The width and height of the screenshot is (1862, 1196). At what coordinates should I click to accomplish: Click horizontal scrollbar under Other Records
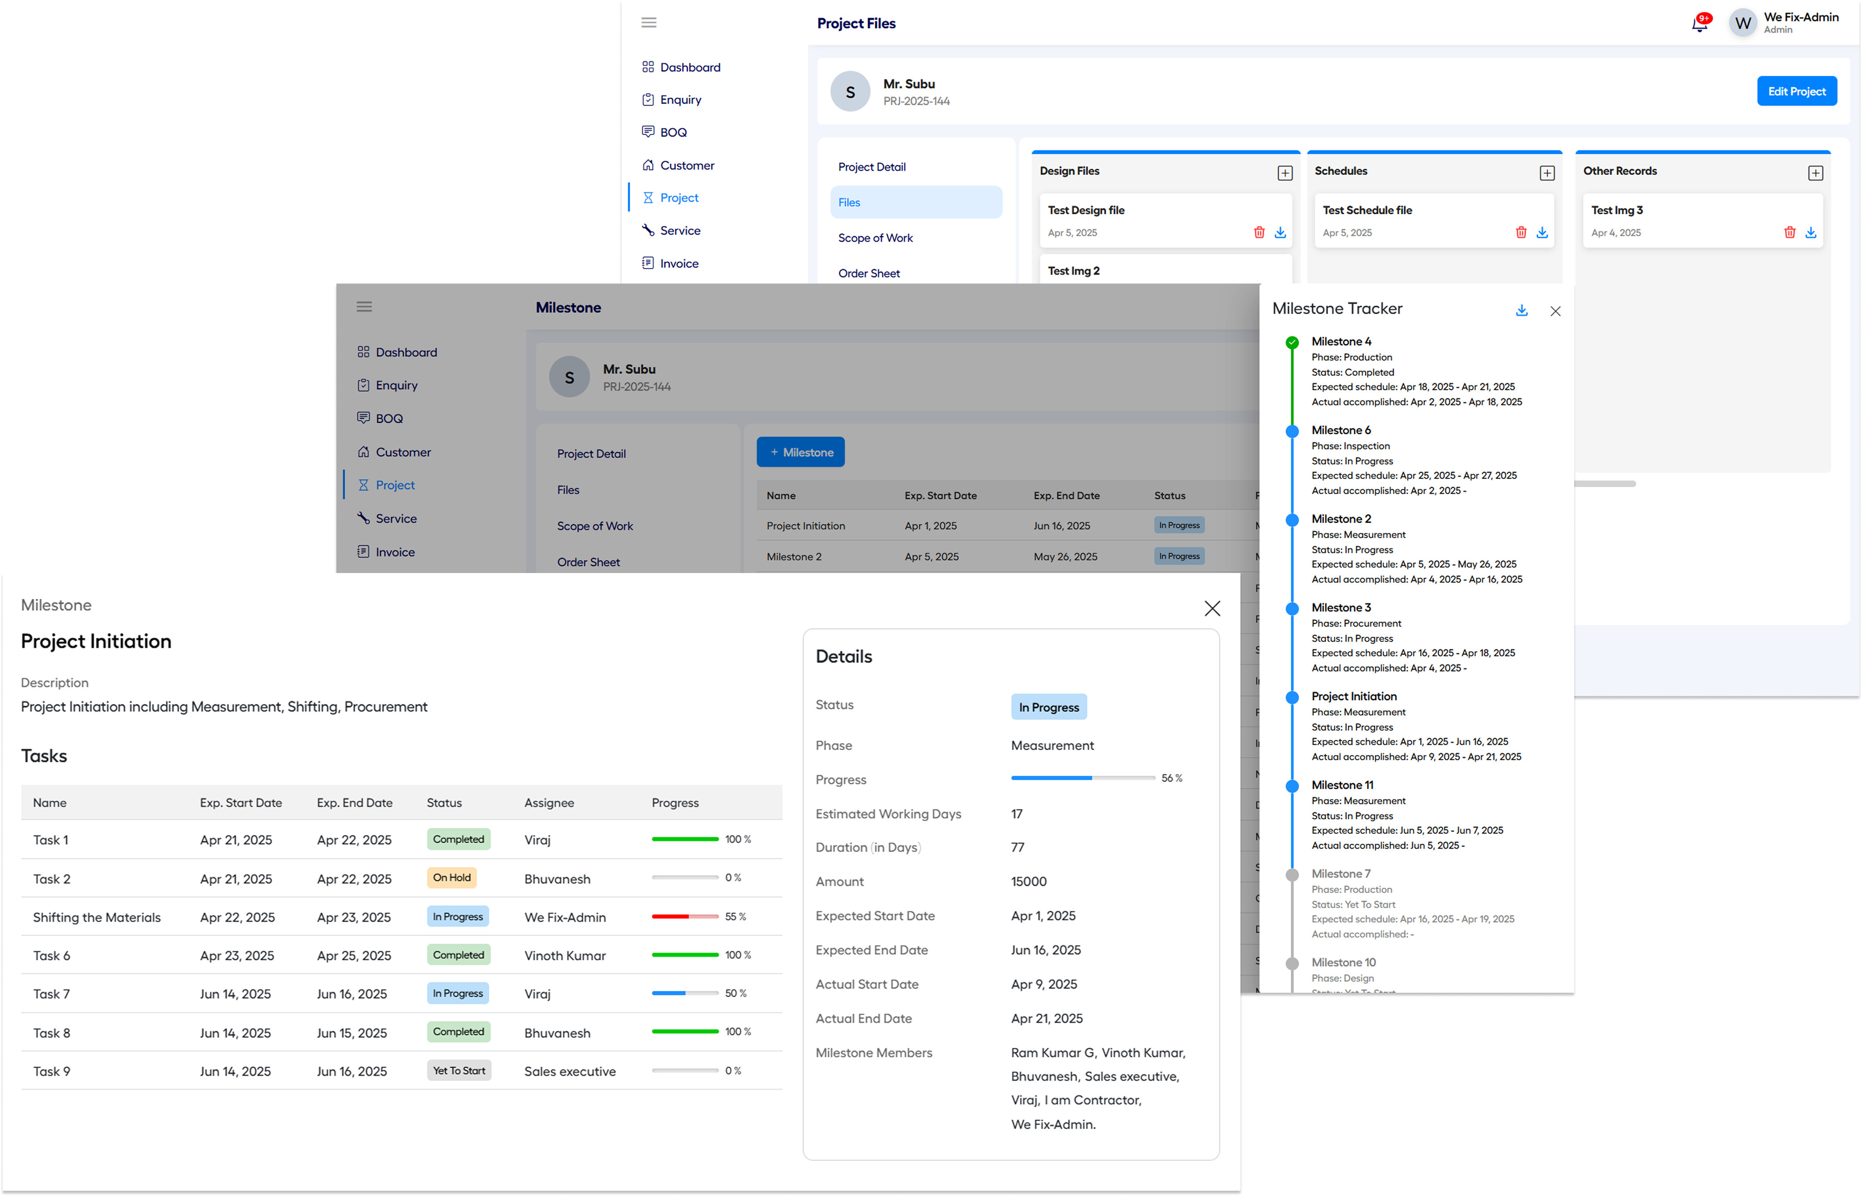pos(1604,484)
